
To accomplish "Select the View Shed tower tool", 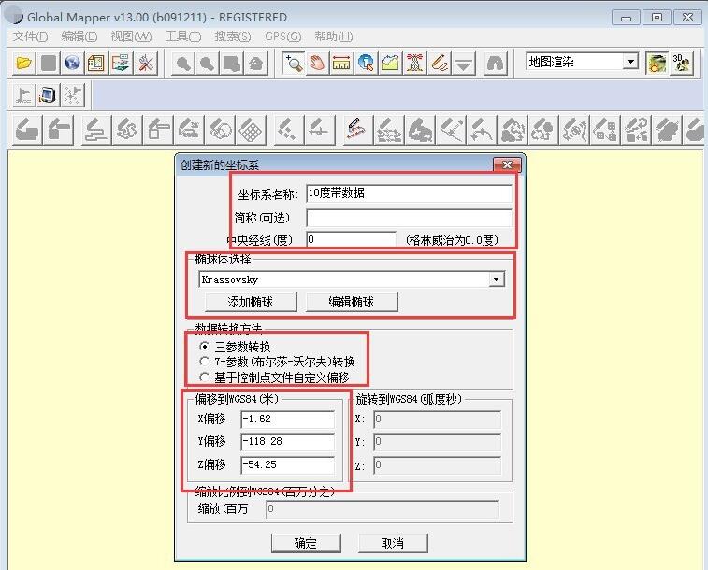I will 414,63.
